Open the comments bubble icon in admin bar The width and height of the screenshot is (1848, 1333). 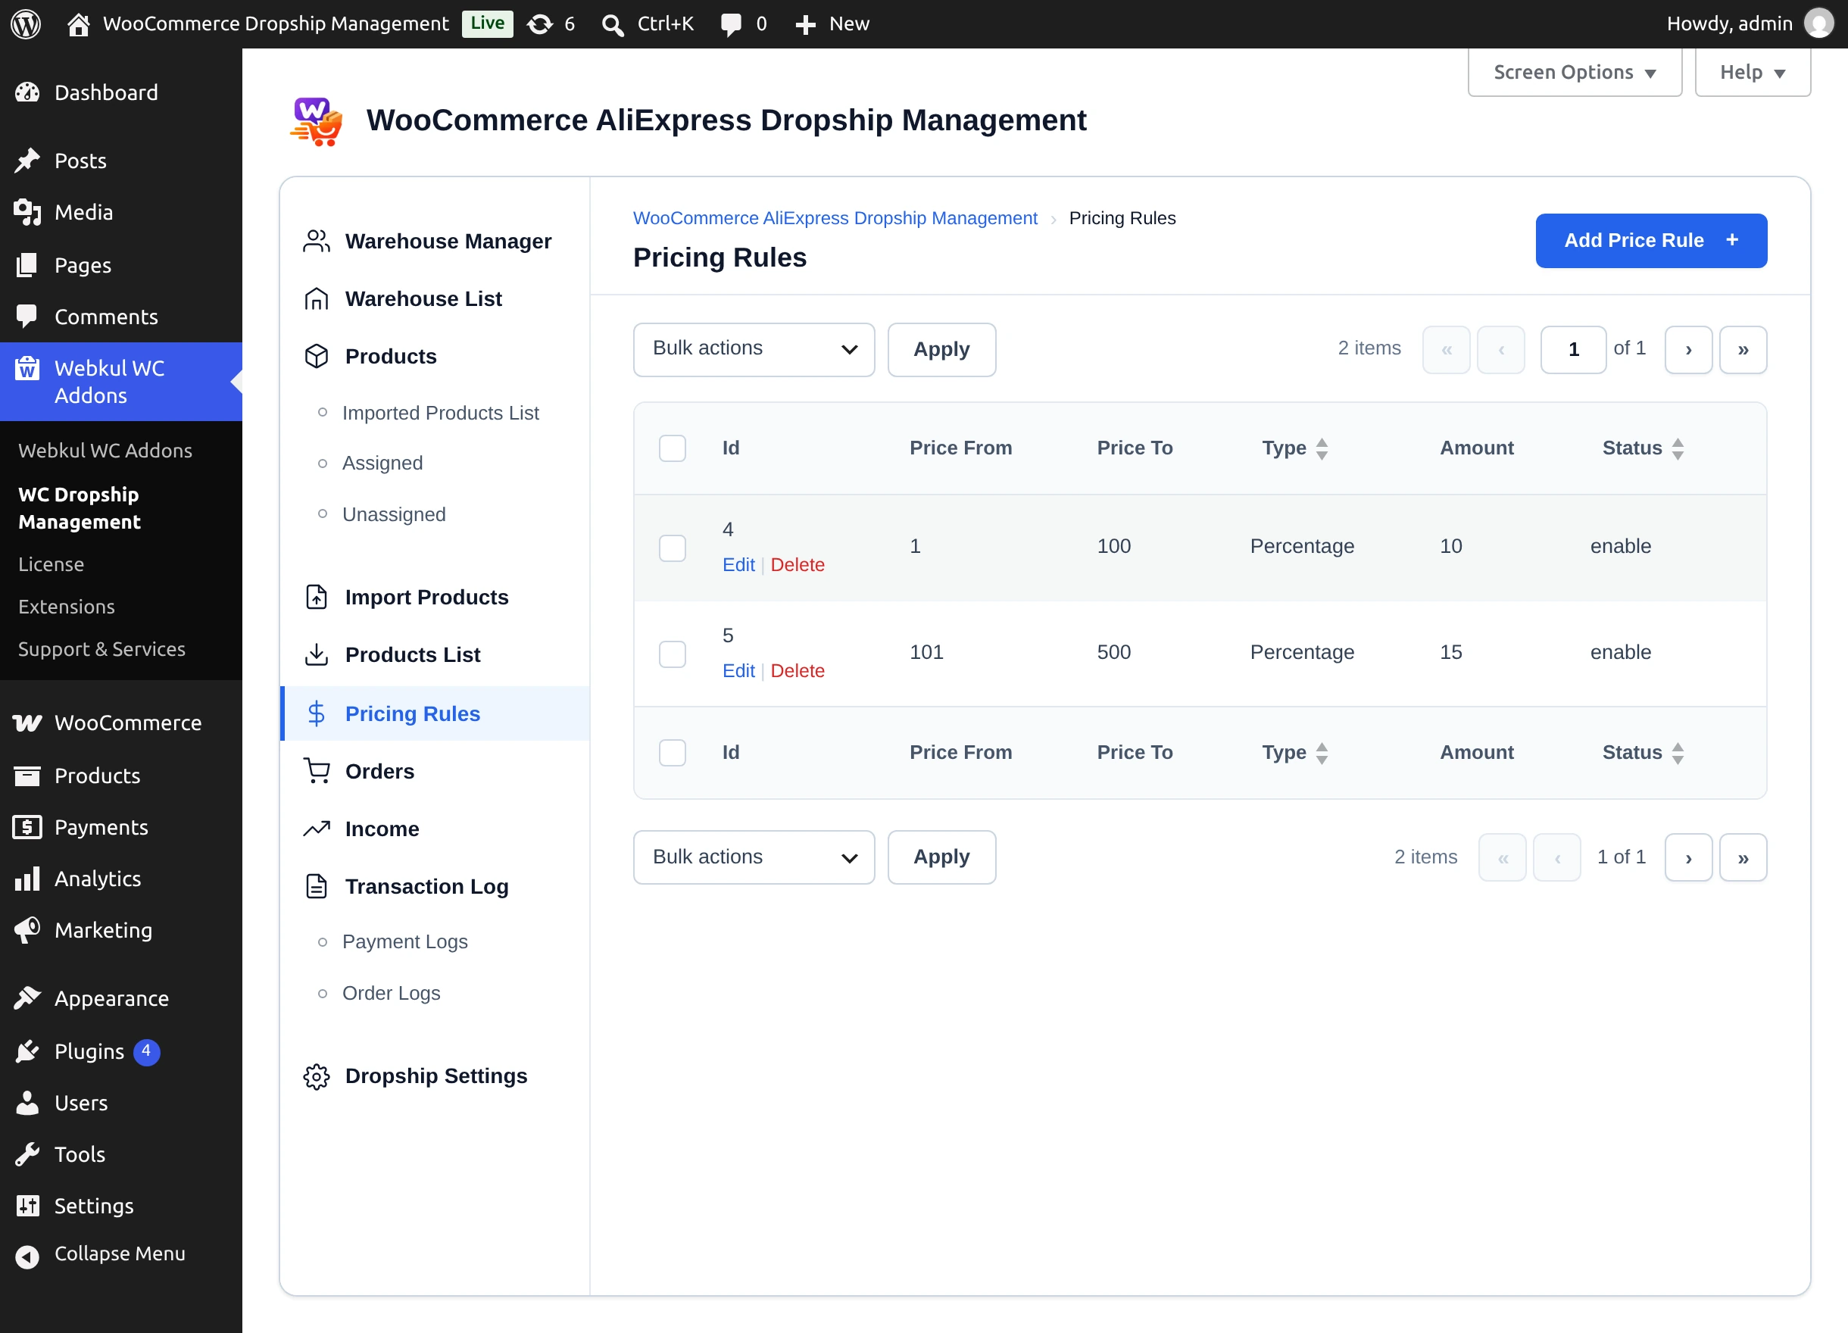pos(731,24)
